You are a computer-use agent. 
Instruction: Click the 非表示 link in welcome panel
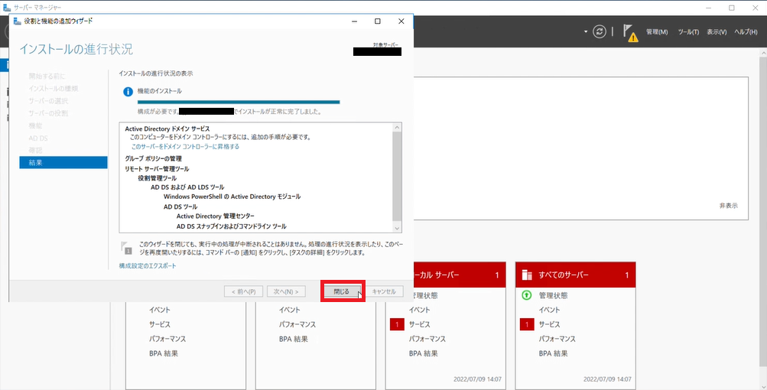point(728,206)
